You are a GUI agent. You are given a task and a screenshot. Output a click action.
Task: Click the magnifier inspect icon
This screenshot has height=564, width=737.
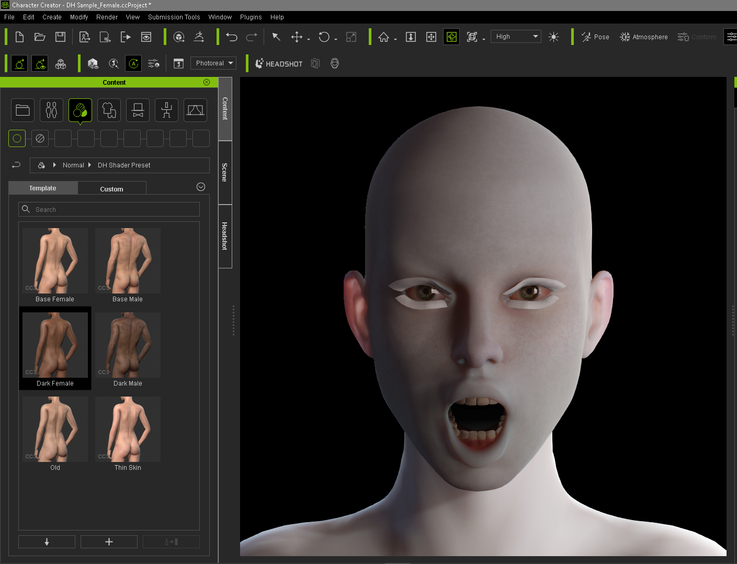114,64
